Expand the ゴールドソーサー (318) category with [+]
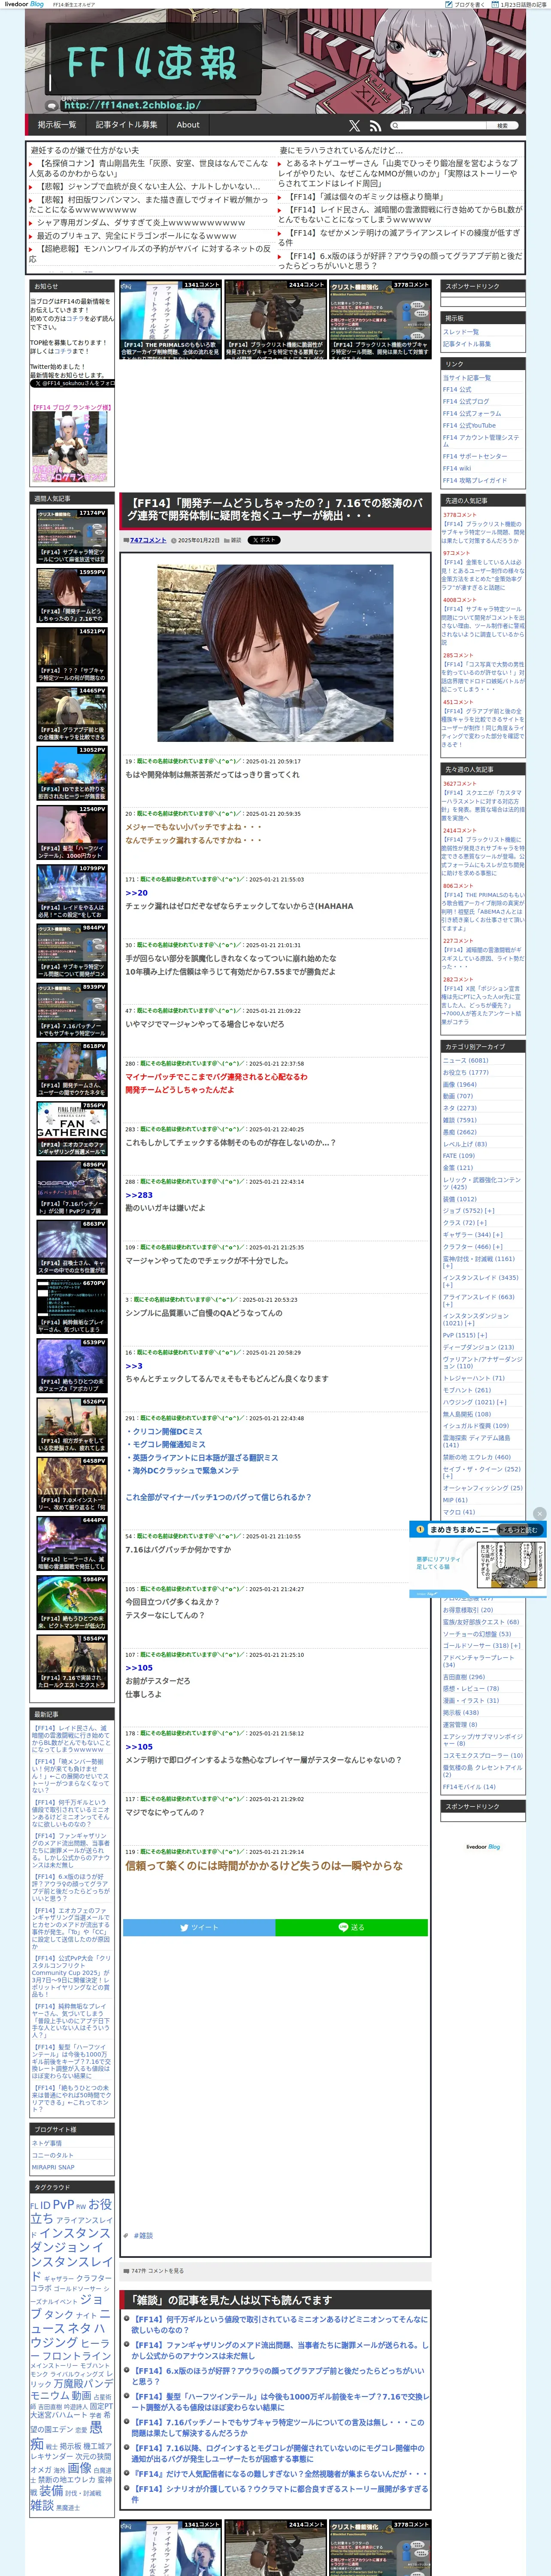 (x=516, y=1645)
